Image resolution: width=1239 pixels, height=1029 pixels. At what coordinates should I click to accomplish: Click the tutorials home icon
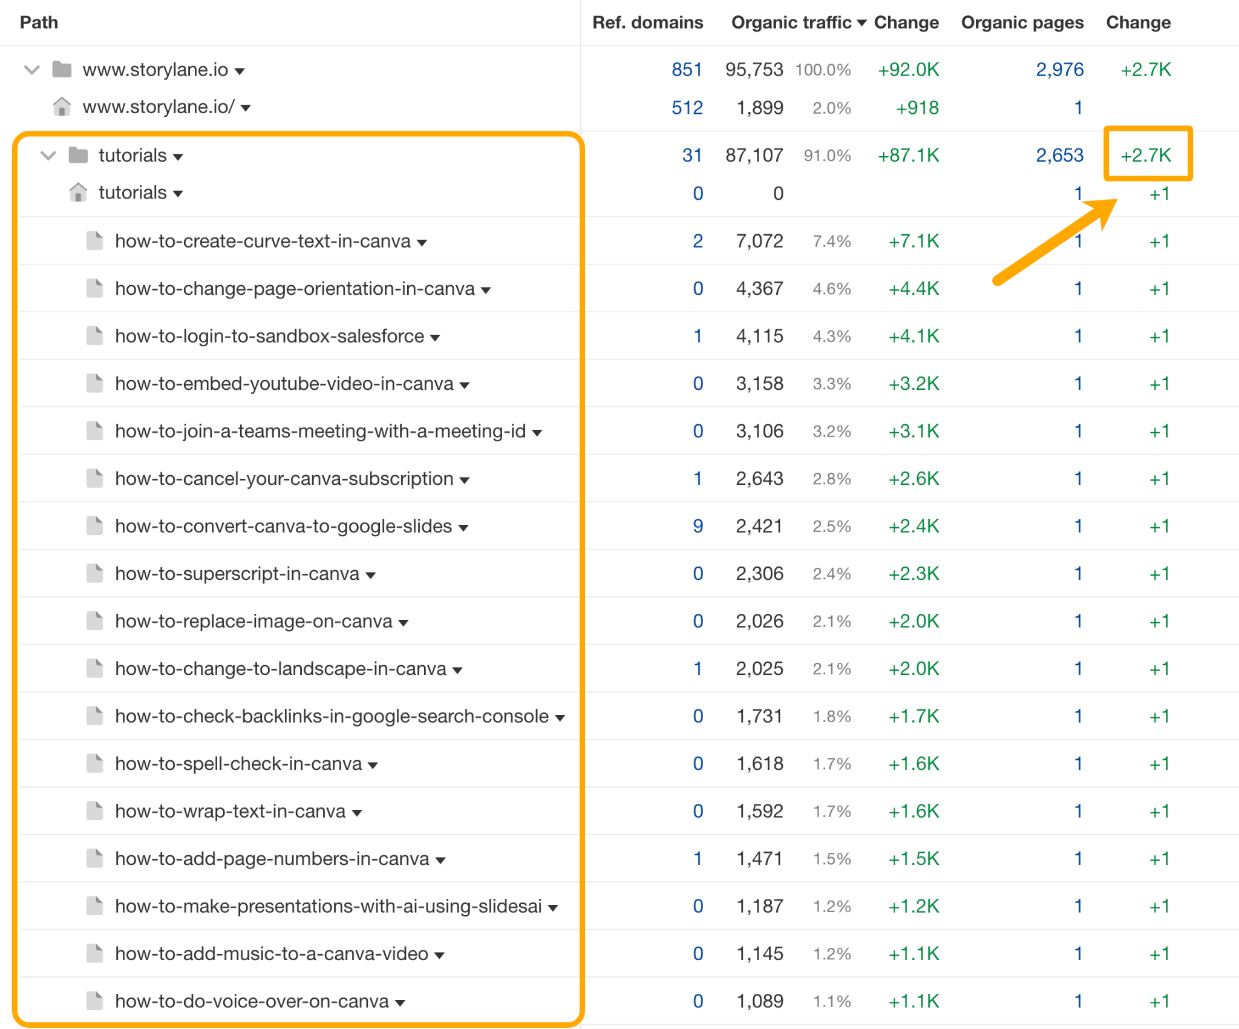(x=78, y=192)
